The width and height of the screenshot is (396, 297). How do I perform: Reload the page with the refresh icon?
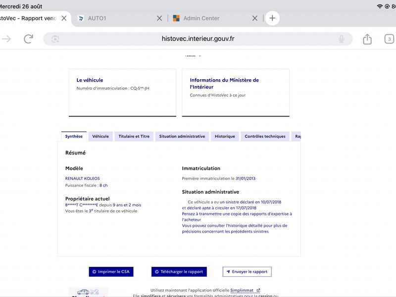[29, 39]
